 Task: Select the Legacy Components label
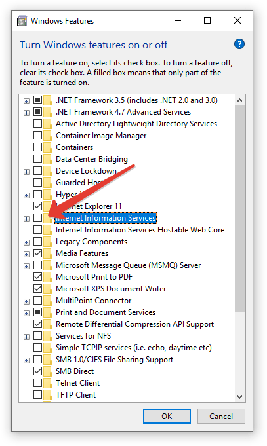[x=91, y=242]
